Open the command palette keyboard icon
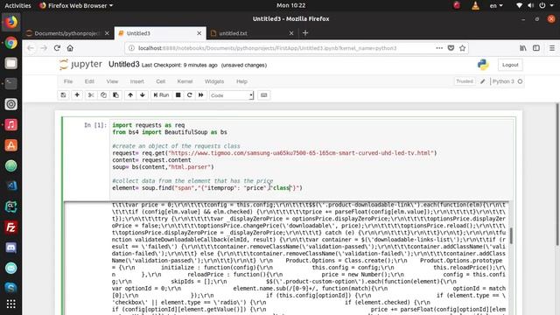 (264, 95)
